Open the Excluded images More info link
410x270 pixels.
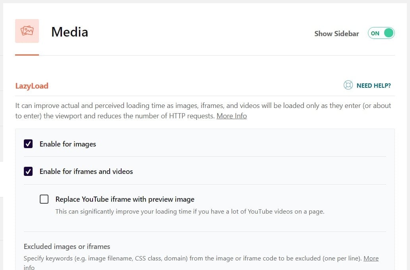pos(371,258)
